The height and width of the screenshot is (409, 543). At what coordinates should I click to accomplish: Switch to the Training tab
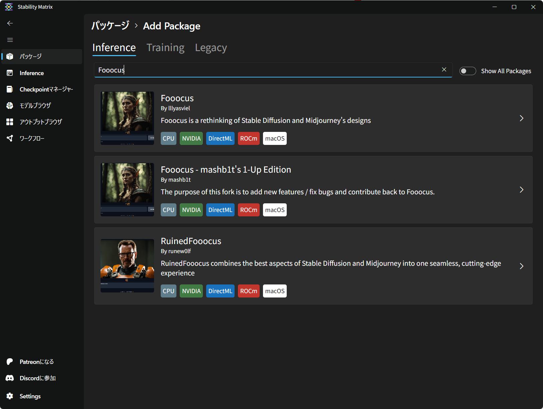pyautogui.click(x=165, y=48)
